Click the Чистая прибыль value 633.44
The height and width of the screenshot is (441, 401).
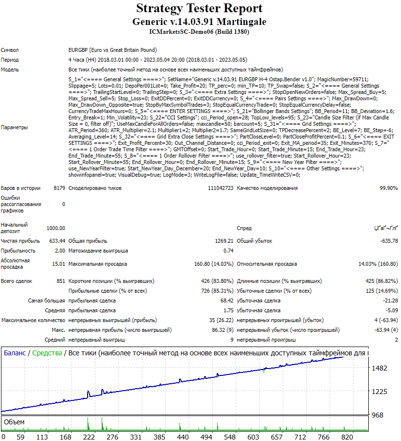point(57,241)
